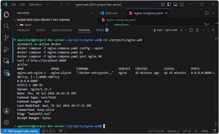Close the nginx-compose.yaml tab
The width and height of the screenshot is (219, 134).
tap(166, 13)
